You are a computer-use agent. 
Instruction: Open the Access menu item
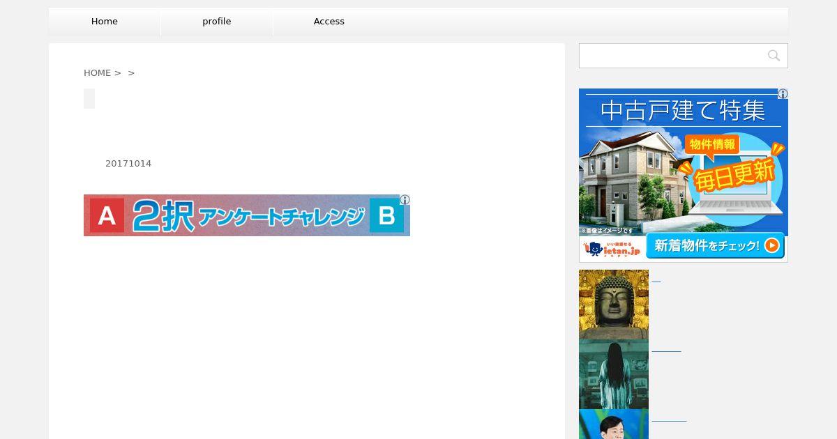point(329,22)
